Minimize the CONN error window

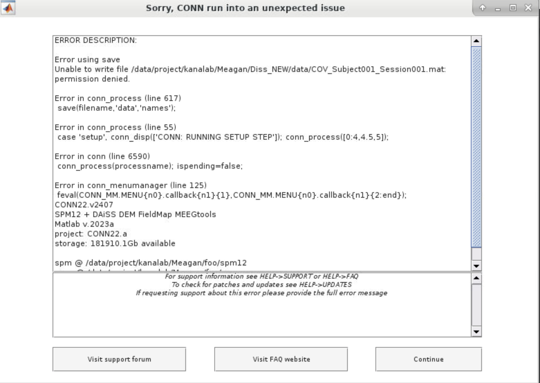click(x=497, y=8)
